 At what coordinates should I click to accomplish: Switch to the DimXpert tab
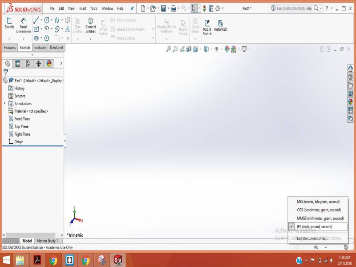pos(57,48)
